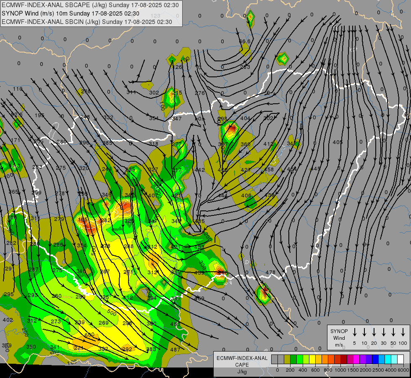This screenshot has width=411, height=378.
Task: Click the 487 value on the map
Action: (175, 349)
